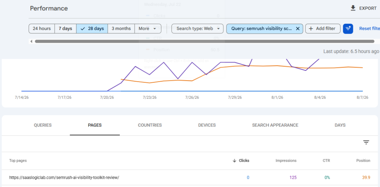Select the 24 hours date range

coord(42,29)
